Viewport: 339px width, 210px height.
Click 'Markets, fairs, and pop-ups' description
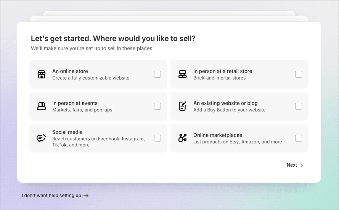pyautogui.click(x=82, y=110)
